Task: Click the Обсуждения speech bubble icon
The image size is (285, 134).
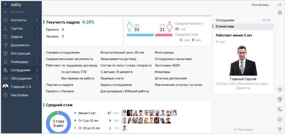Action: coord(5,78)
